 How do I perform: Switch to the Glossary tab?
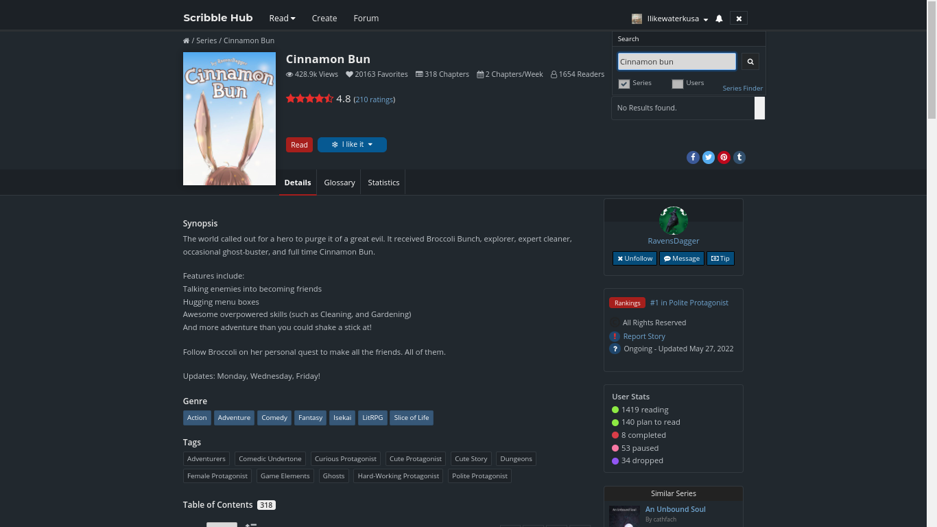(x=340, y=183)
